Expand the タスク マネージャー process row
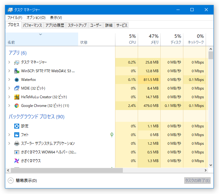 [9, 62]
